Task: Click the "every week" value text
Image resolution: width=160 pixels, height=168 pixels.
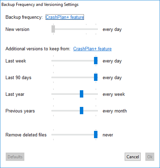Action: (x=114, y=94)
